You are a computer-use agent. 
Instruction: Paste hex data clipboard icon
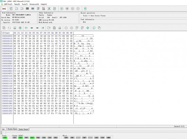point(99,28)
